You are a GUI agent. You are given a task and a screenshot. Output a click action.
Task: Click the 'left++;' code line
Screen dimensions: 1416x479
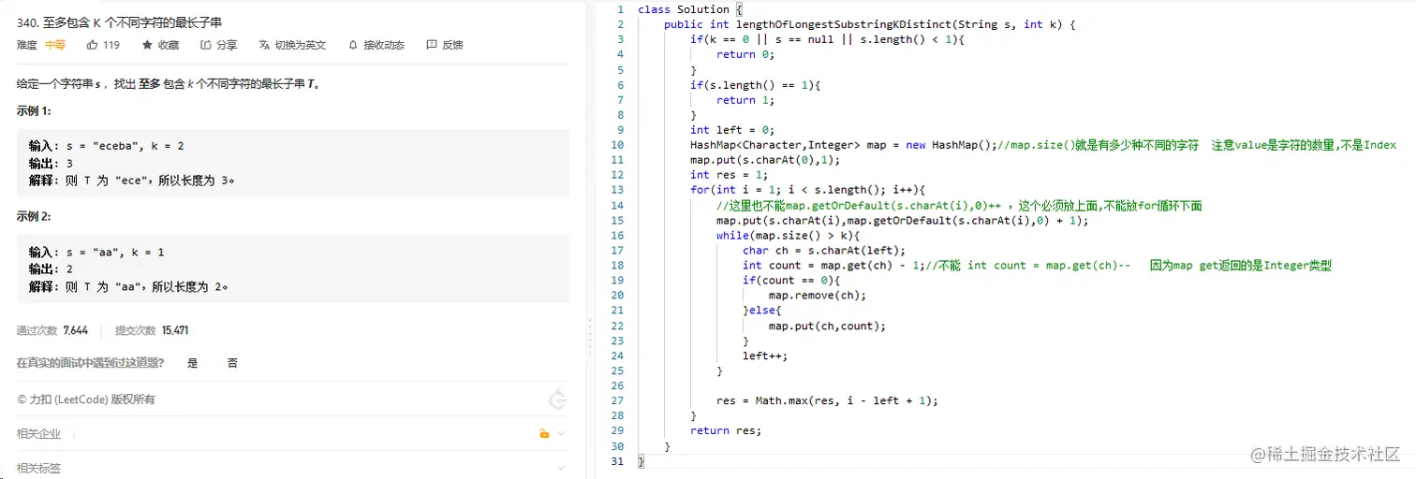coord(765,356)
